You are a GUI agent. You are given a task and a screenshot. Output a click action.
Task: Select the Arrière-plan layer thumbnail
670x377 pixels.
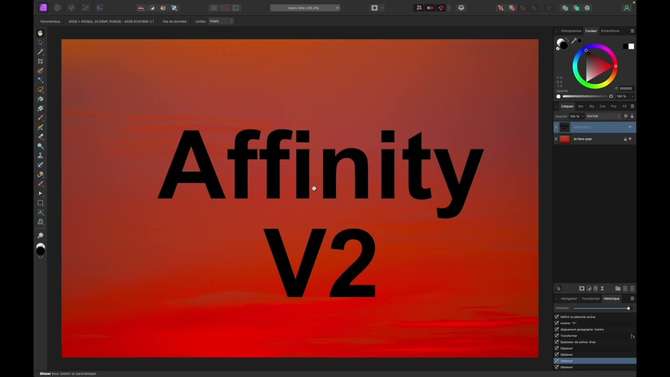pos(564,139)
